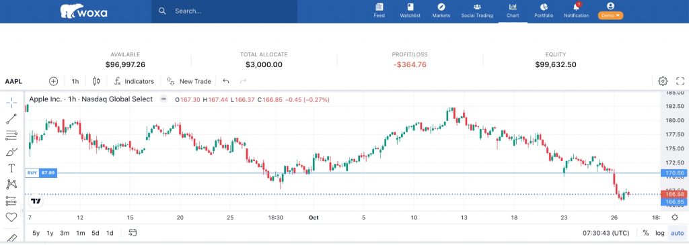Click the user profile avatar icon
The image size is (689, 245).
610,6
